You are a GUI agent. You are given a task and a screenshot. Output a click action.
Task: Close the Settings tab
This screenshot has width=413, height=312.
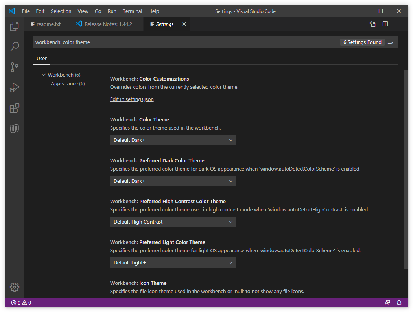tap(184, 24)
